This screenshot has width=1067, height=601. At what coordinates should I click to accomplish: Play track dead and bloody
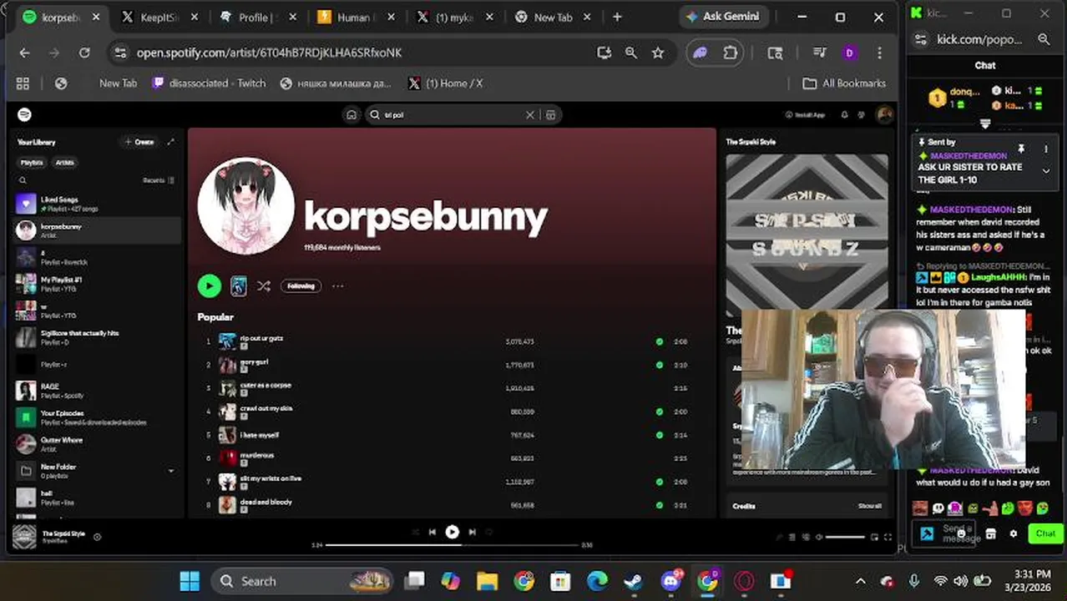tap(265, 502)
